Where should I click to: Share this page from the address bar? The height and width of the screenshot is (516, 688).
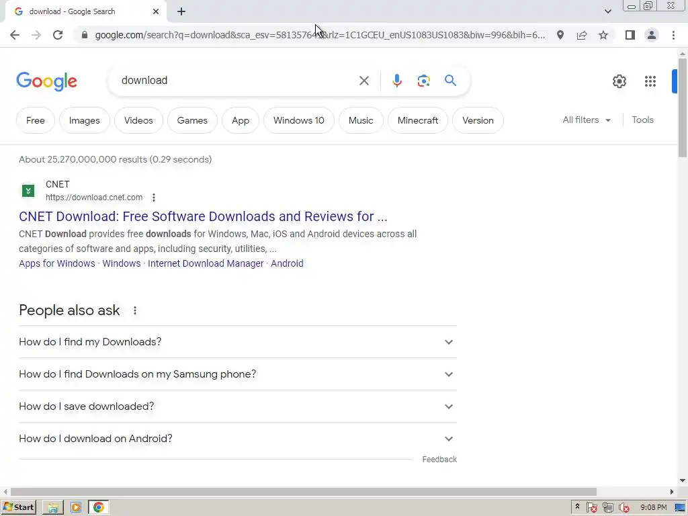[582, 35]
